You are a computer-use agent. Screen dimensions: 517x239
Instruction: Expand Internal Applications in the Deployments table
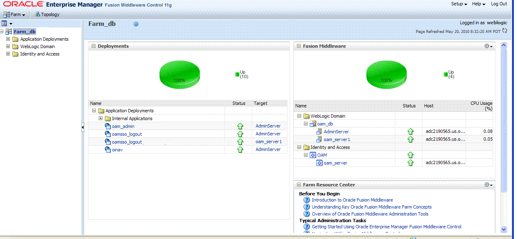(x=101, y=118)
